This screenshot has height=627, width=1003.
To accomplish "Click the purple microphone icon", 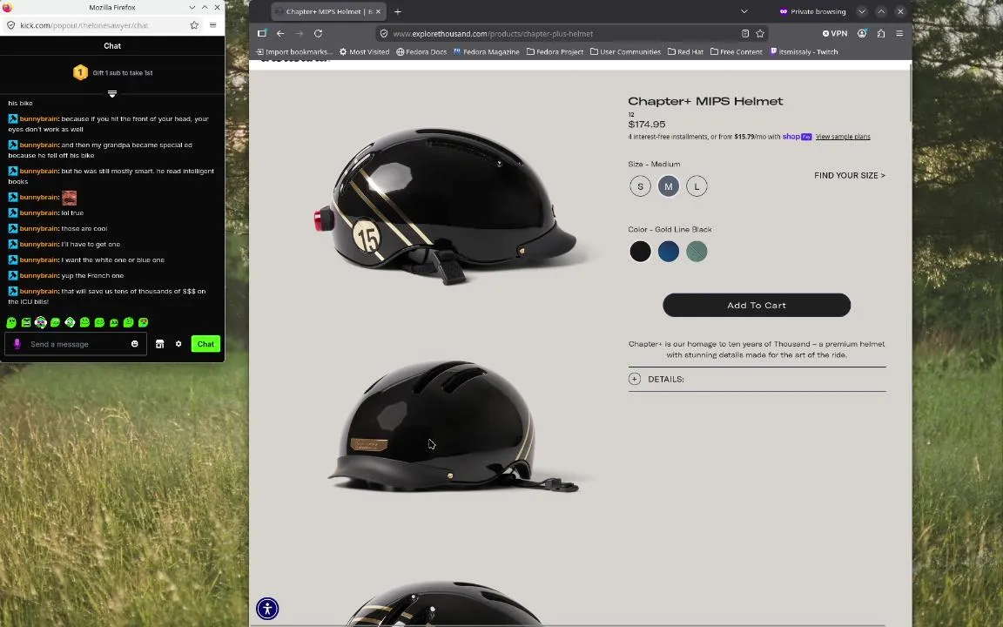I will [17, 344].
